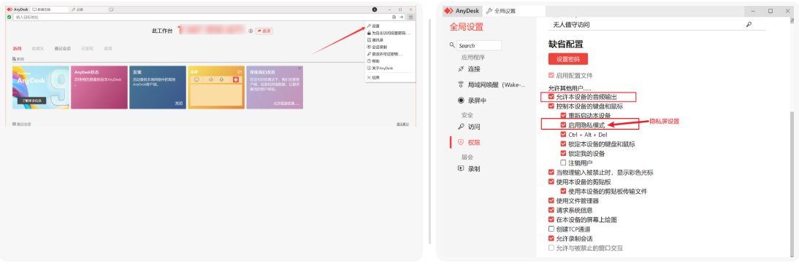Click the speaker icon on the orange card
This screenshot has height=271, width=799.
click(210, 79)
